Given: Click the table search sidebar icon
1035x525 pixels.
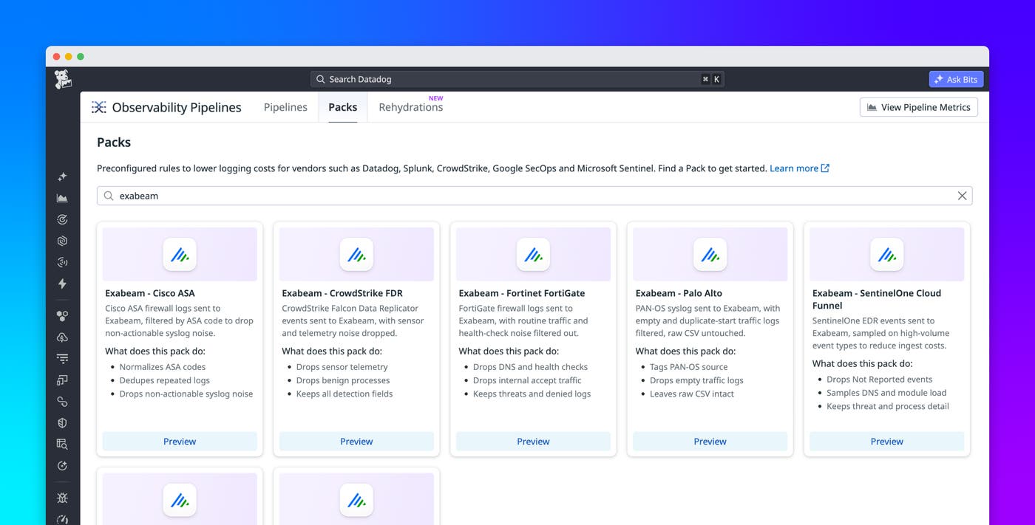Looking at the screenshot, I should point(62,445).
